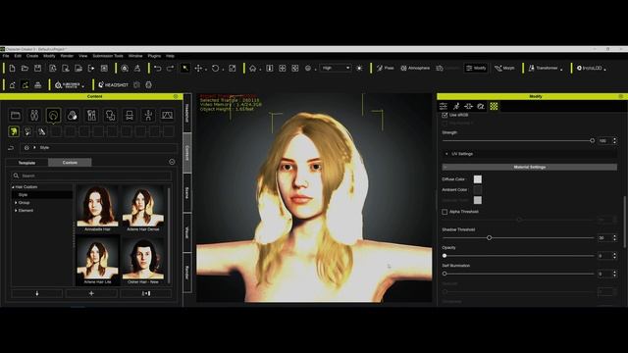The image size is (628, 353).
Task: Click the Headshot toolbar button
Action: [114, 85]
